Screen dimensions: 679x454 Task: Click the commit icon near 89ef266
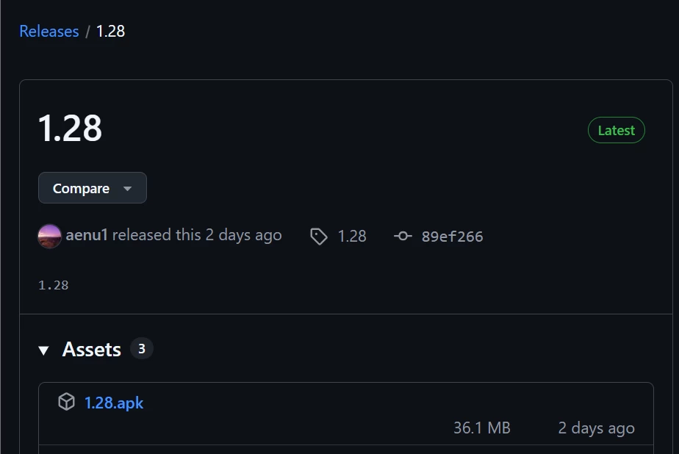403,236
